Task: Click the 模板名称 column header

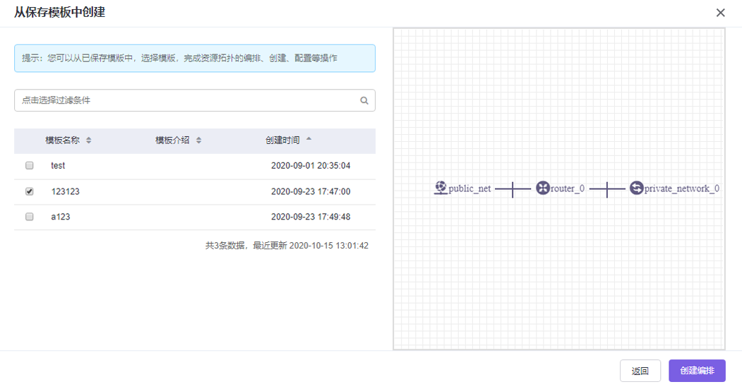Action: [x=62, y=140]
